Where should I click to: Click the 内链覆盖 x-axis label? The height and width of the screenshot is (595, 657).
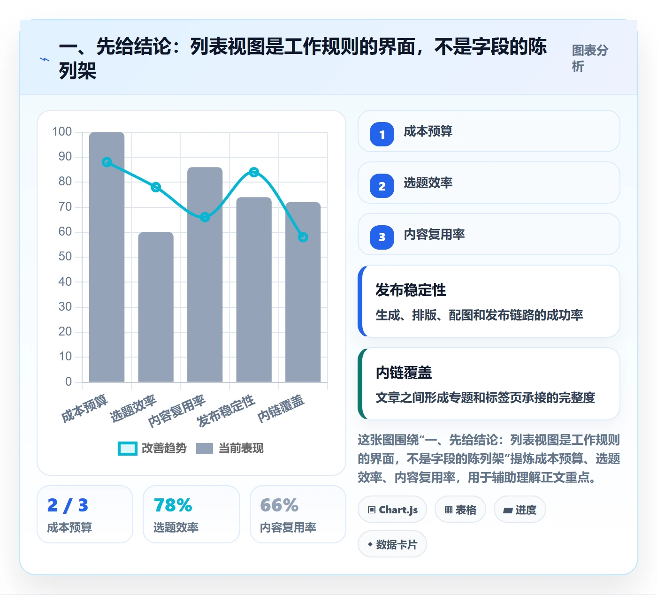click(281, 408)
